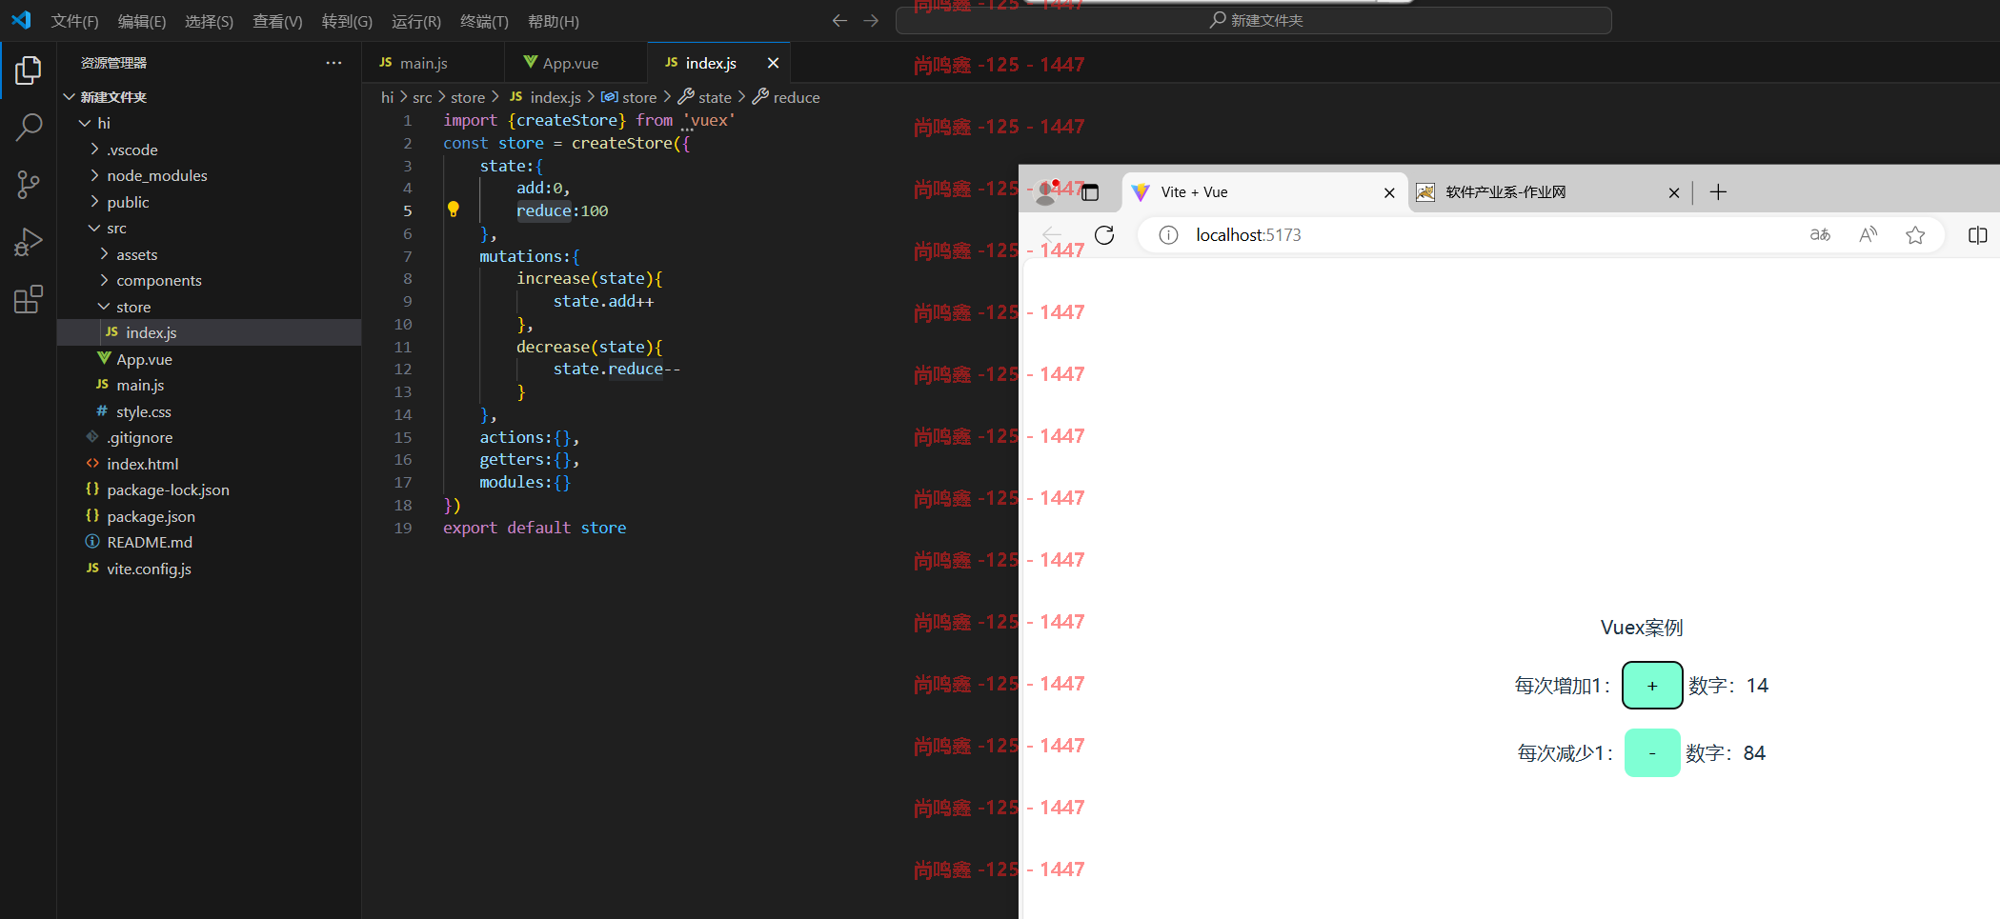Open main.js in the file tree
Image resolution: width=2000 pixels, height=919 pixels.
pyautogui.click(x=210, y=385)
